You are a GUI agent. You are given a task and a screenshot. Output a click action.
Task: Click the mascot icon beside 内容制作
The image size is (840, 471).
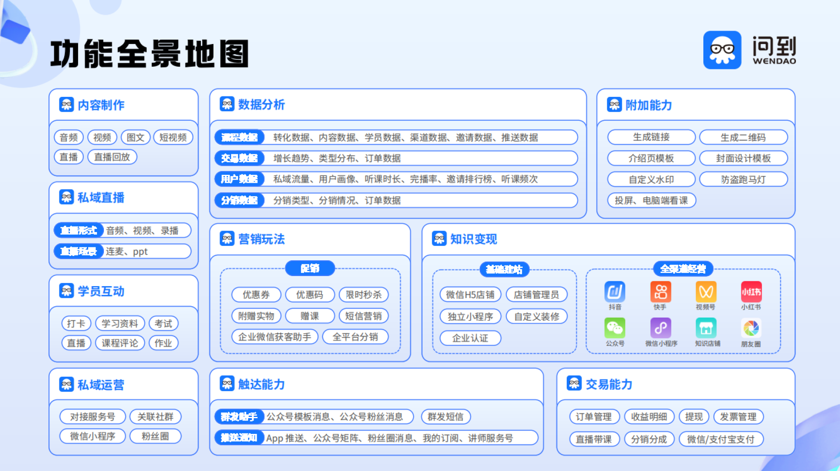tap(66, 104)
